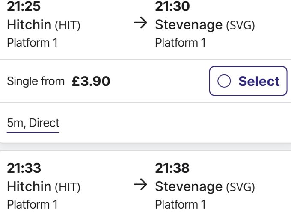Click the 21:30 arrival time
Image resolution: width=291 pixels, height=218 pixels.
(x=172, y=7)
